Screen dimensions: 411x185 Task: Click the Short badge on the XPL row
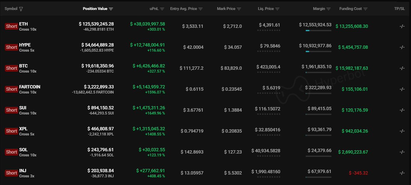[12, 131]
